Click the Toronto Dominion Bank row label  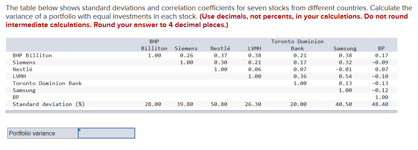pyautogui.click(x=47, y=83)
